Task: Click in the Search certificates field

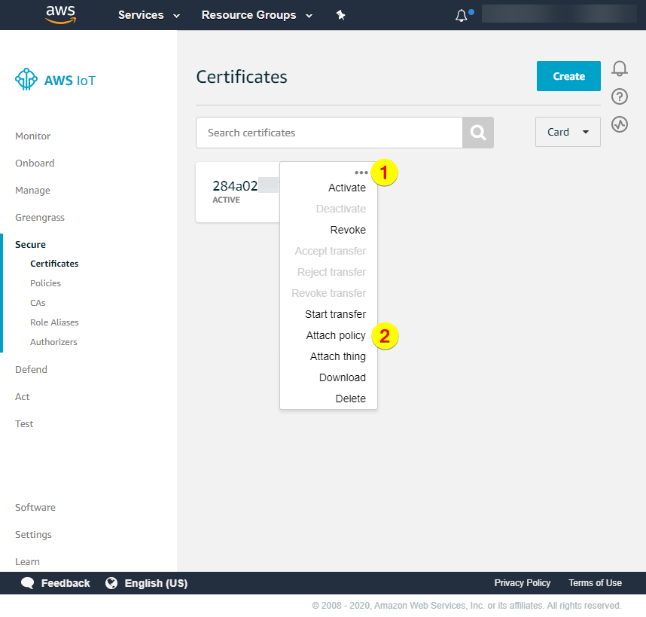Action: [328, 133]
